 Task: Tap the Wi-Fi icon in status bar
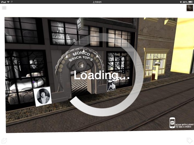(x=8, y=2)
